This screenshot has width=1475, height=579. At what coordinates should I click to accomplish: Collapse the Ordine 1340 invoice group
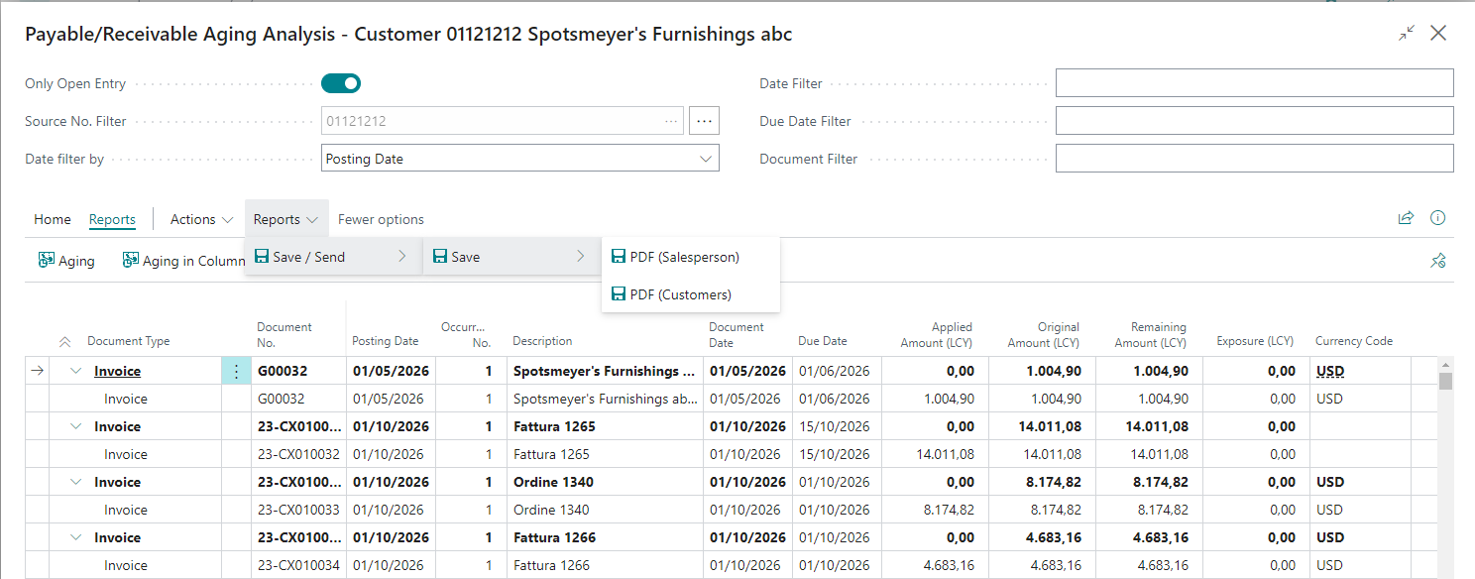coord(76,483)
